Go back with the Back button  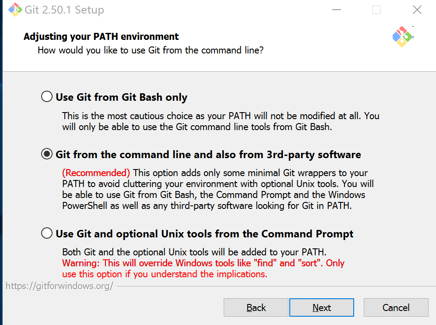tap(256, 307)
